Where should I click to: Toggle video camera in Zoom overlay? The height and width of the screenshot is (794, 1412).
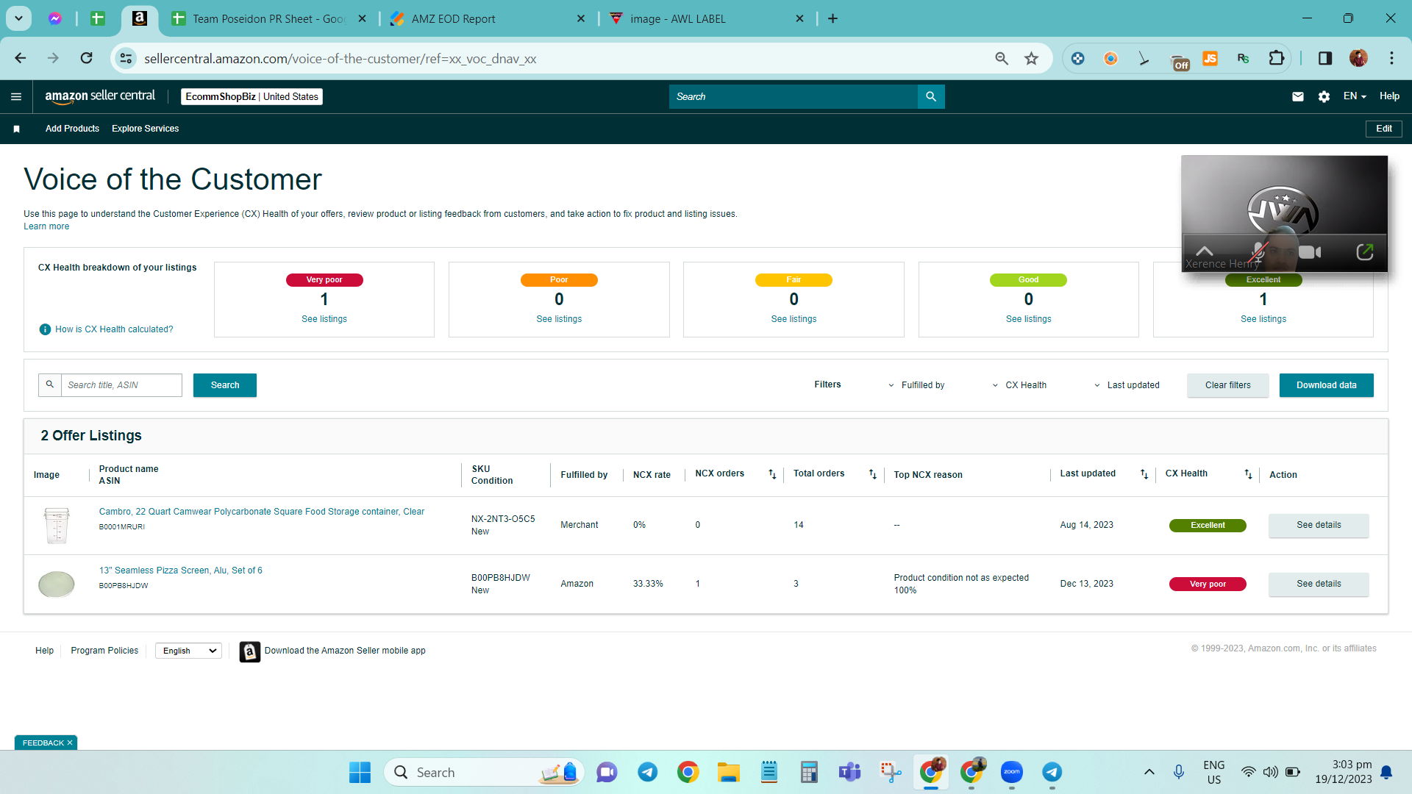[x=1310, y=252]
